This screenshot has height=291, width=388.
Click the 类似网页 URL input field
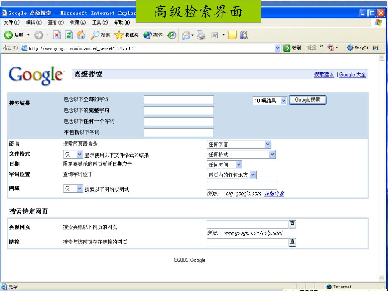coord(247,225)
